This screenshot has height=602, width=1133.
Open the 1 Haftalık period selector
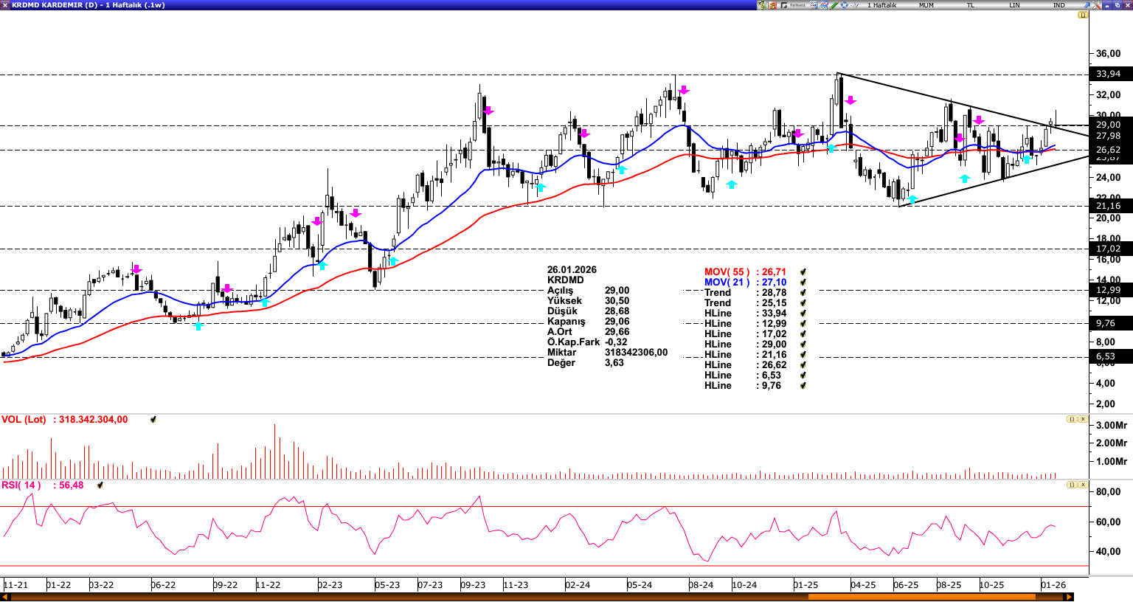[882, 5]
